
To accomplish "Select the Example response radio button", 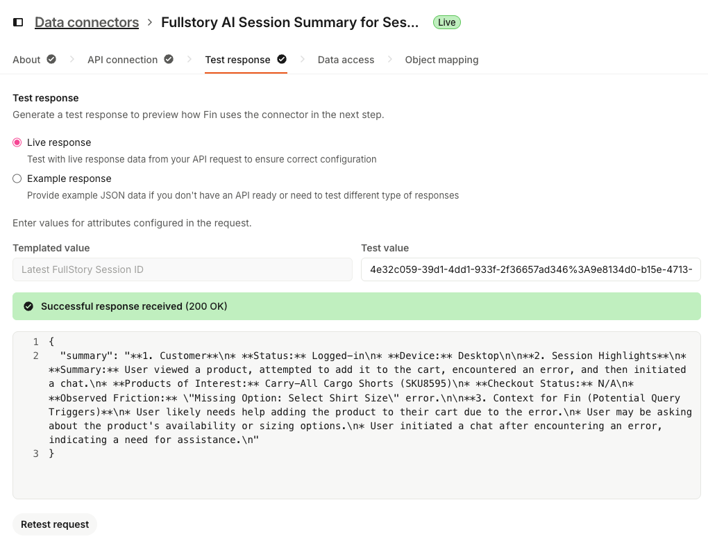I will click(17, 178).
